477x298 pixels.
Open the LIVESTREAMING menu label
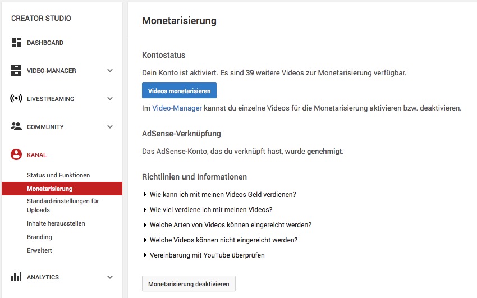point(51,99)
